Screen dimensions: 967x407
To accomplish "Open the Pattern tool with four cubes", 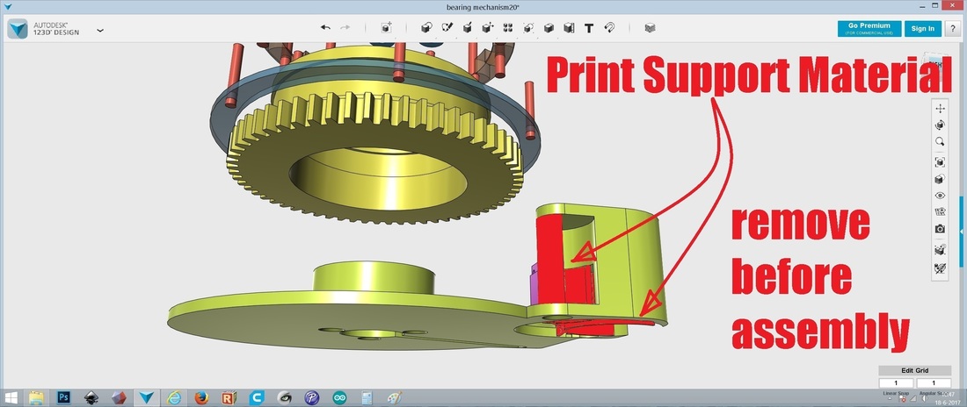I will click(508, 28).
